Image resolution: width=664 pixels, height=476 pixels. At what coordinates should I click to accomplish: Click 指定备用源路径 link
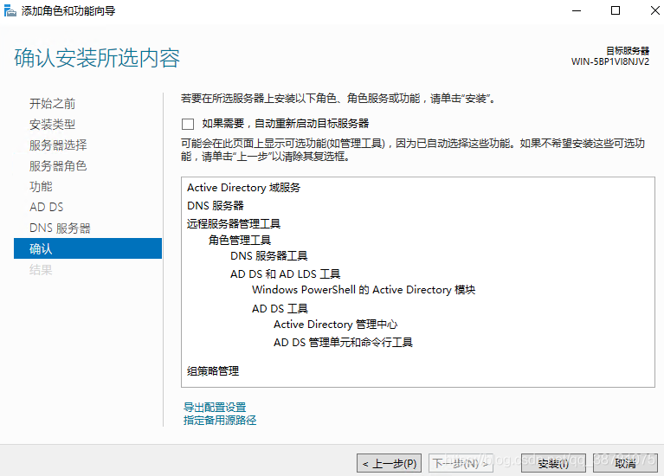point(220,420)
